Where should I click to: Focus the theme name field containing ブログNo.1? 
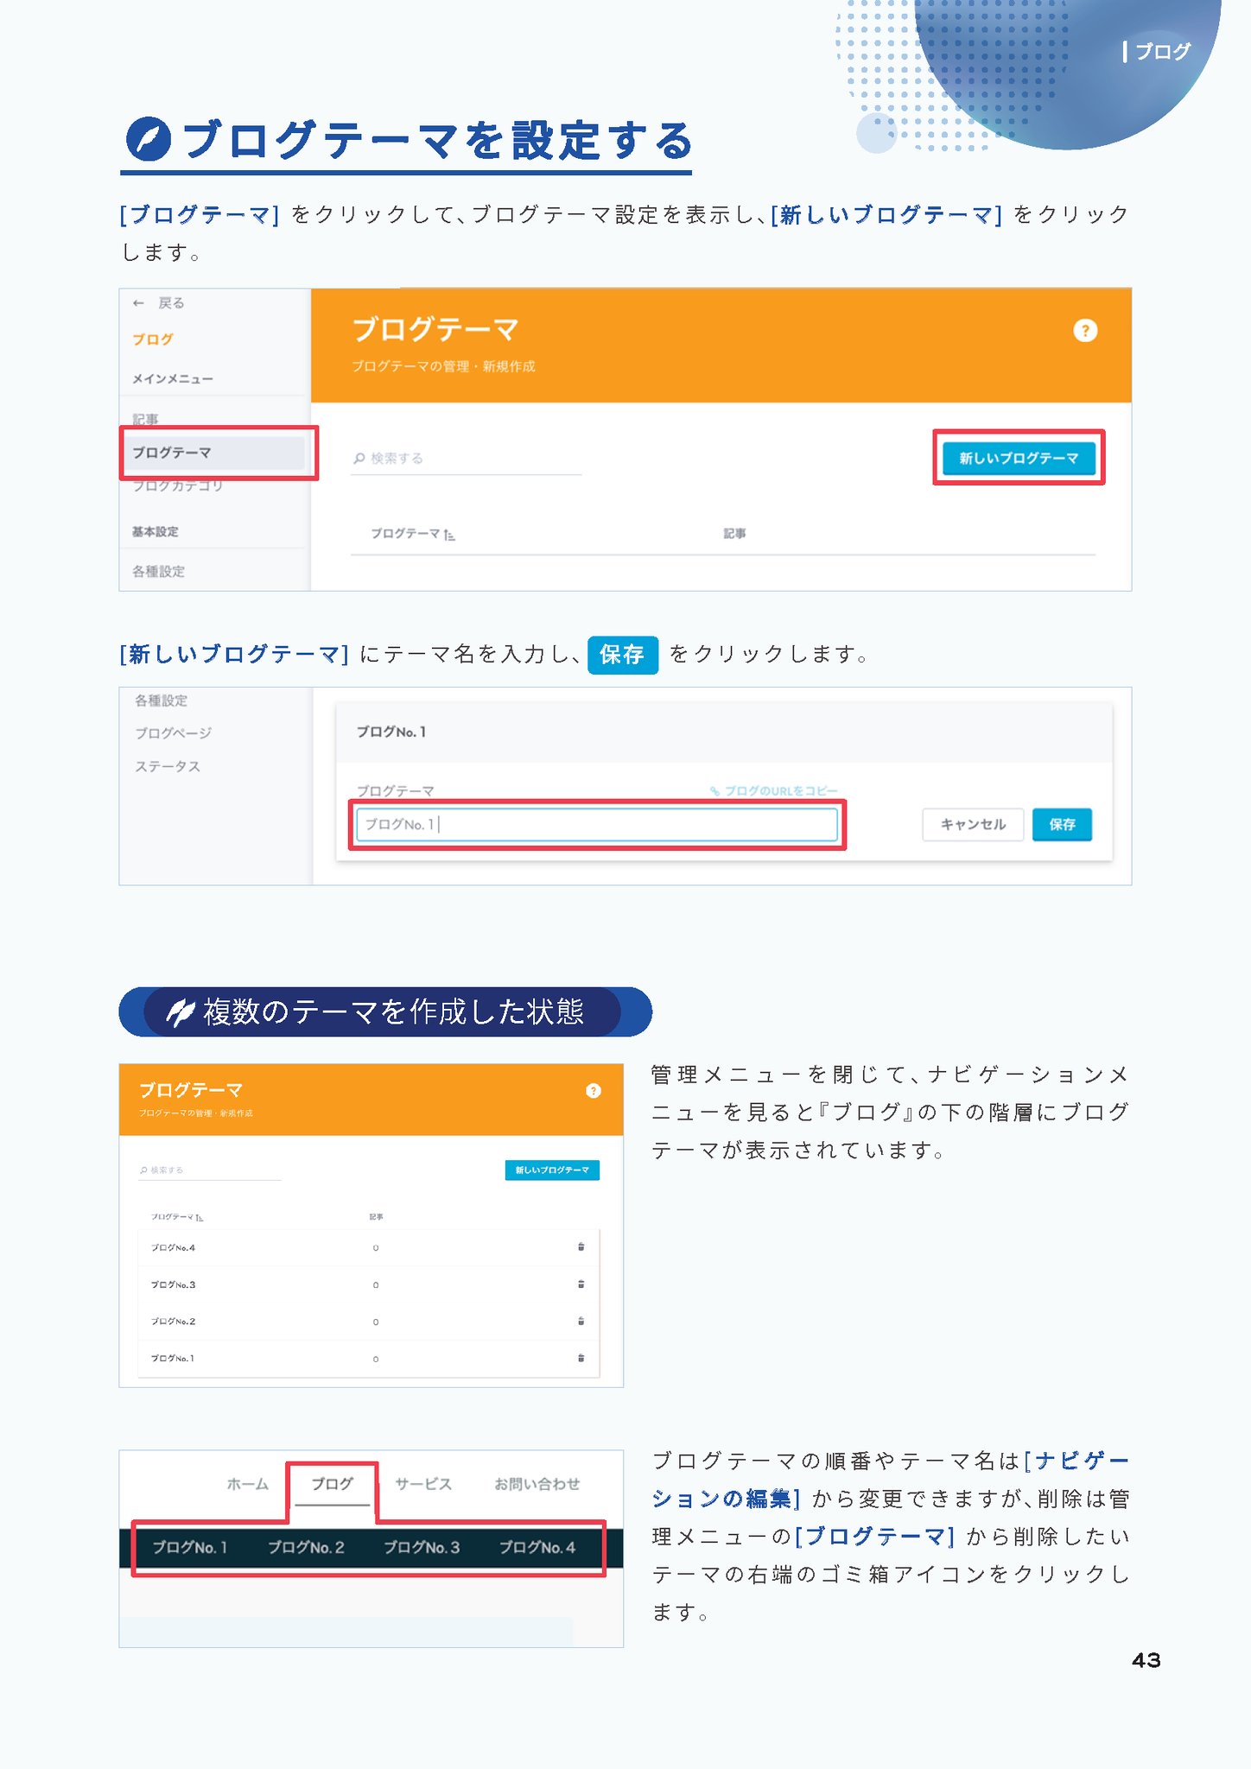tap(597, 825)
